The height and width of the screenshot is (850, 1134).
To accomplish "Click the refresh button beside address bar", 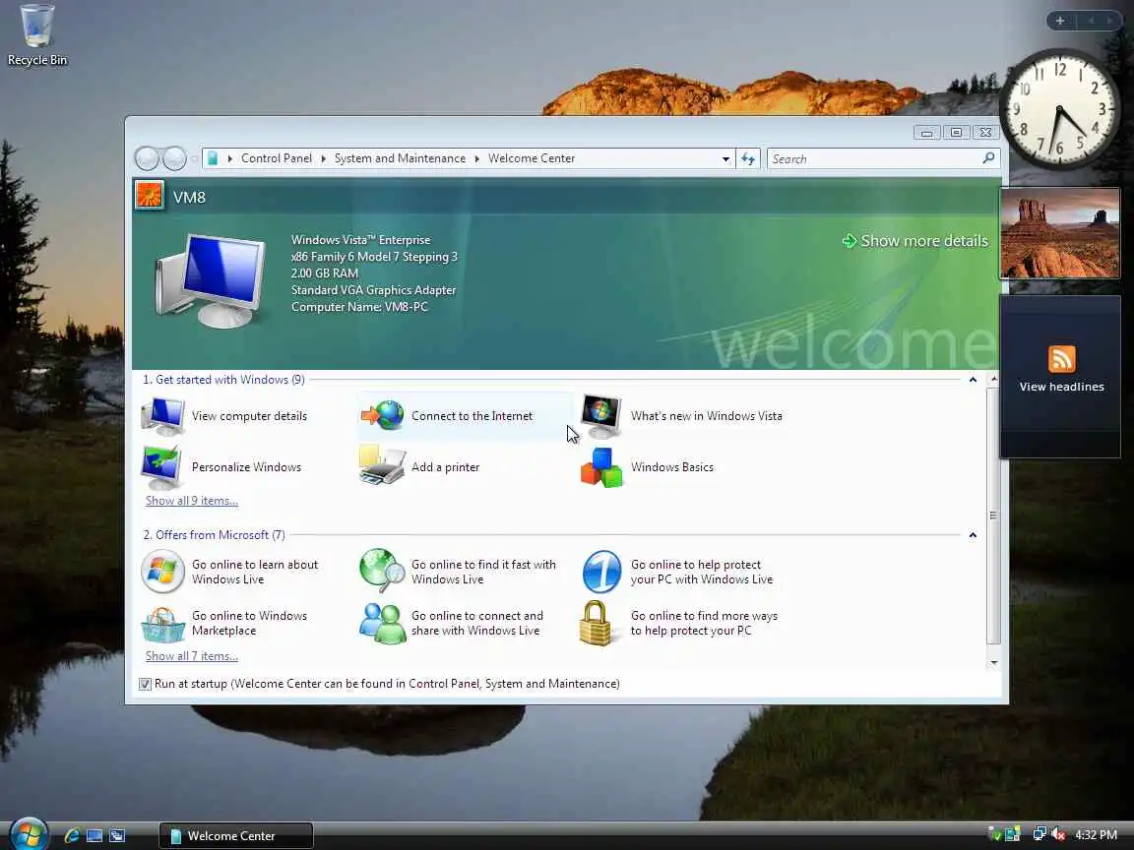I will tap(748, 158).
